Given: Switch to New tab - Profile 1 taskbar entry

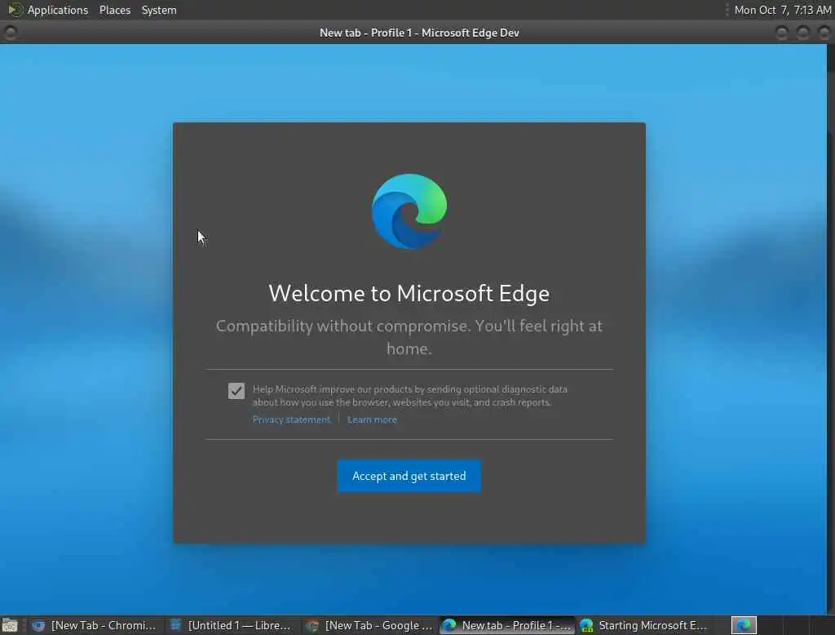Looking at the screenshot, I should click(507, 625).
